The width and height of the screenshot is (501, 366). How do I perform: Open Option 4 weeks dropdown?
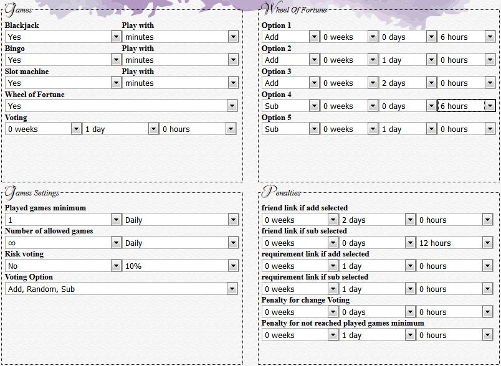(349, 106)
